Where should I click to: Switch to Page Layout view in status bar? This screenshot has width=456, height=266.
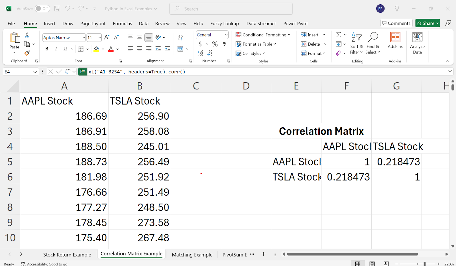[x=372, y=264]
